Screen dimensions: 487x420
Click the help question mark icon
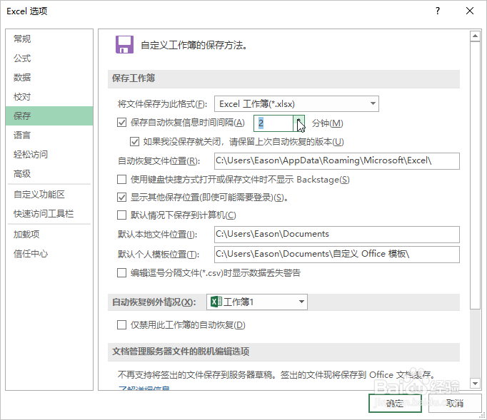[438, 11]
